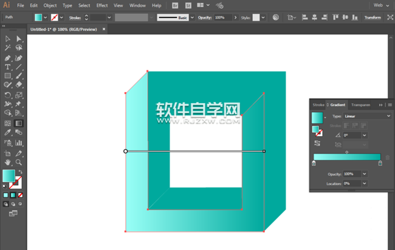This screenshot has height=250, width=395.
Task: Set toolbox paint mode to None
Action: (x=21, y=195)
